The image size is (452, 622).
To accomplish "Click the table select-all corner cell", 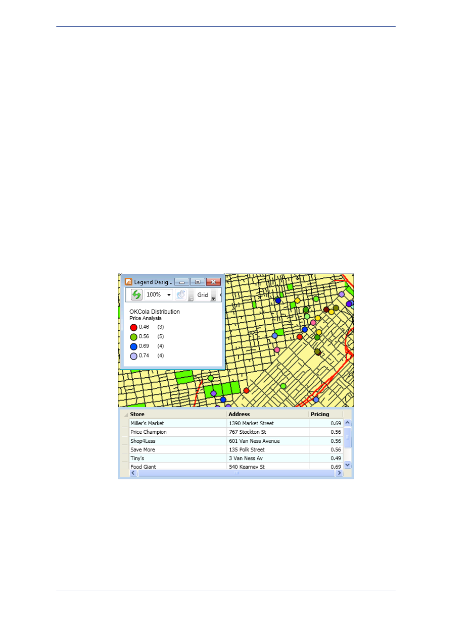I will (x=125, y=414).
